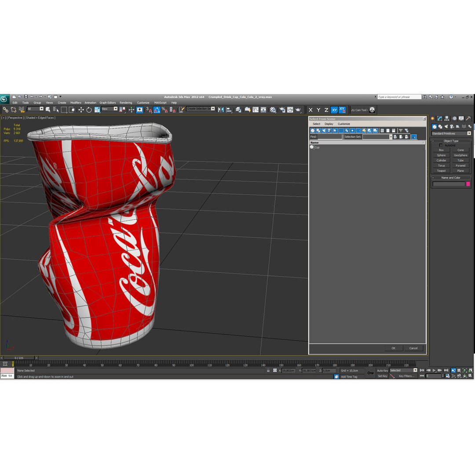
Task: Select the Lights category in Create panel
Action: point(446,126)
